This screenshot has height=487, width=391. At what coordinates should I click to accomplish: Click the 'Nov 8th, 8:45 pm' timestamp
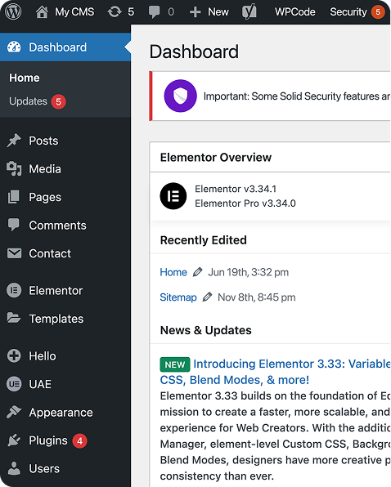[256, 297]
